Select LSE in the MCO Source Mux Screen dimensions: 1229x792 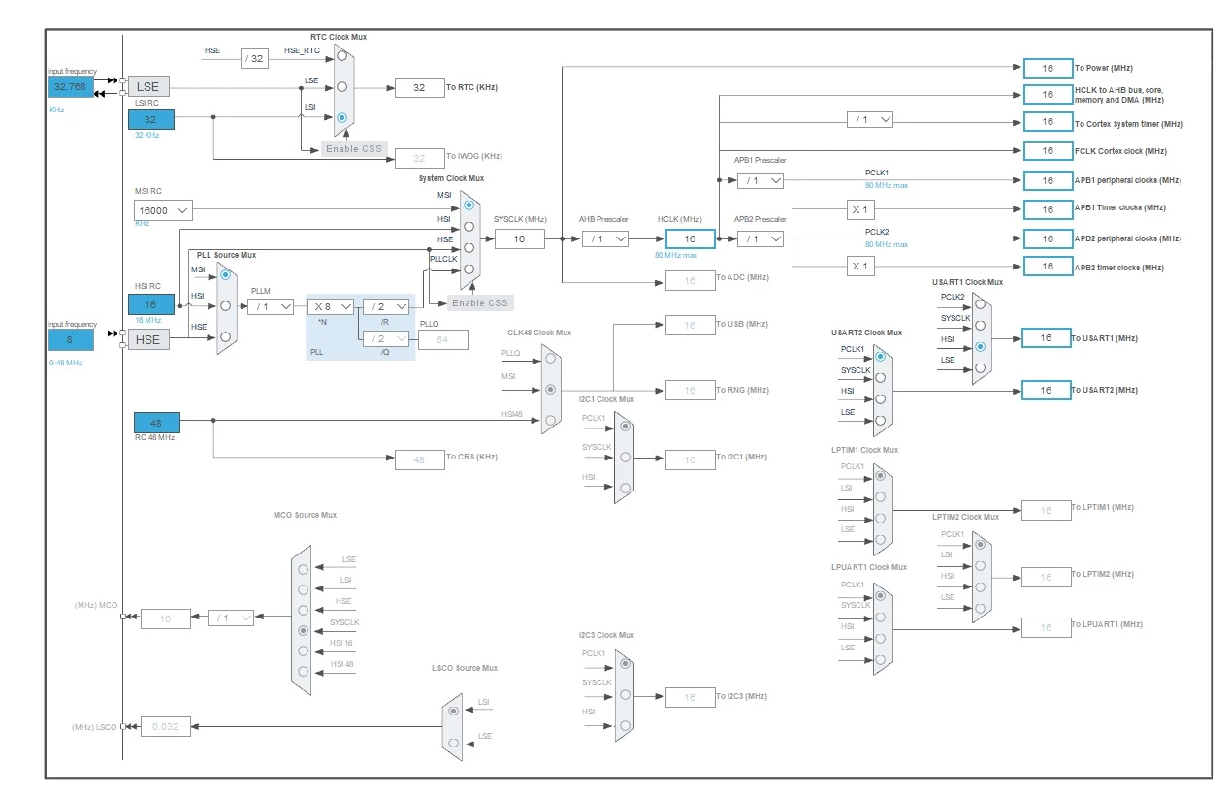[x=304, y=568]
